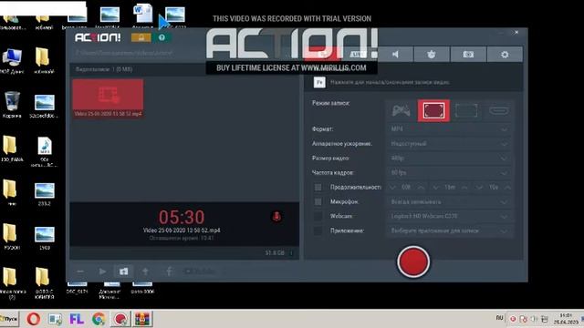Select the Корзина recycle bin desktop icon

pyautogui.click(x=12, y=106)
